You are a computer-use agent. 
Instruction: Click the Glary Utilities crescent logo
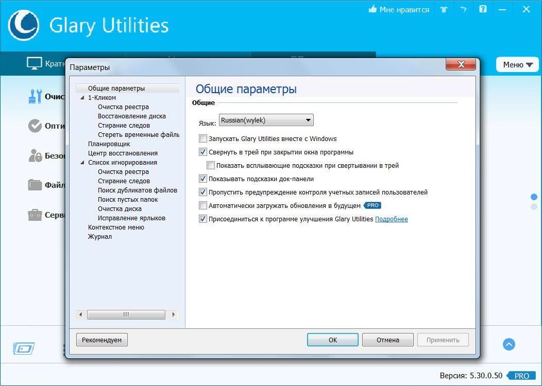click(x=24, y=25)
